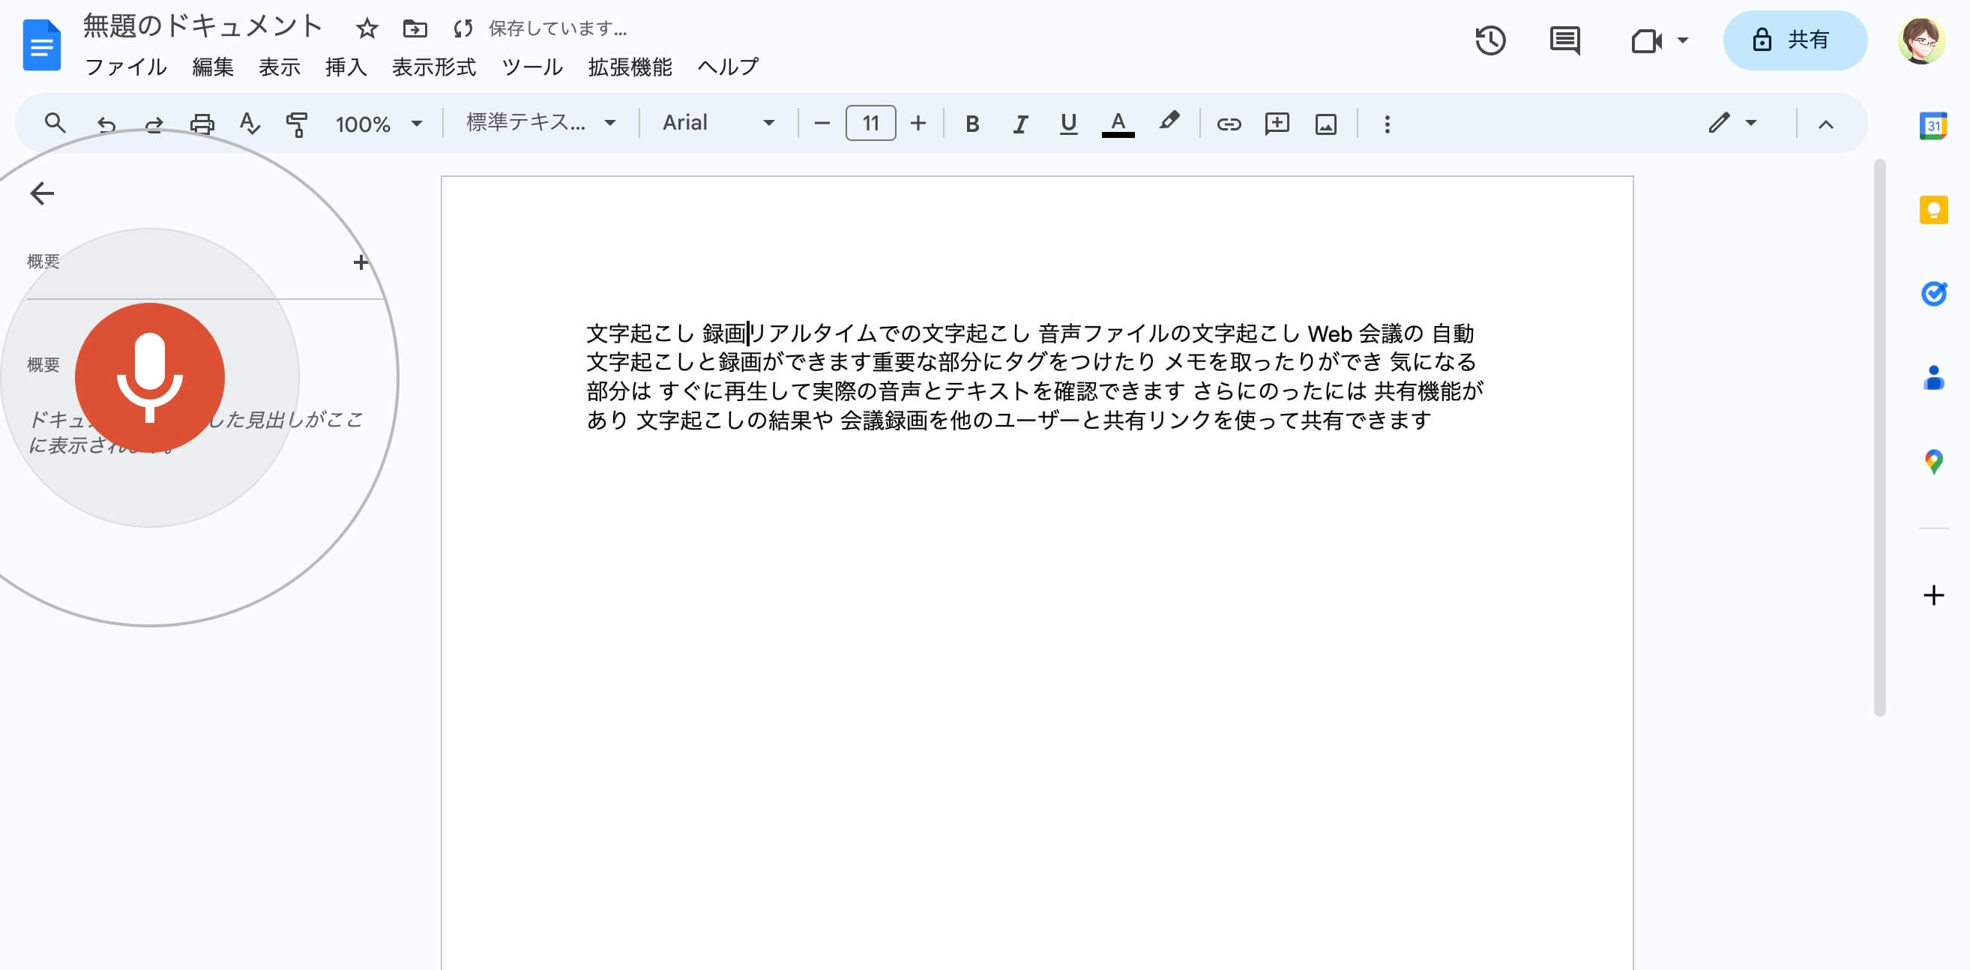
Task: Open the 挿入 menu
Action: tap(346, 67)
